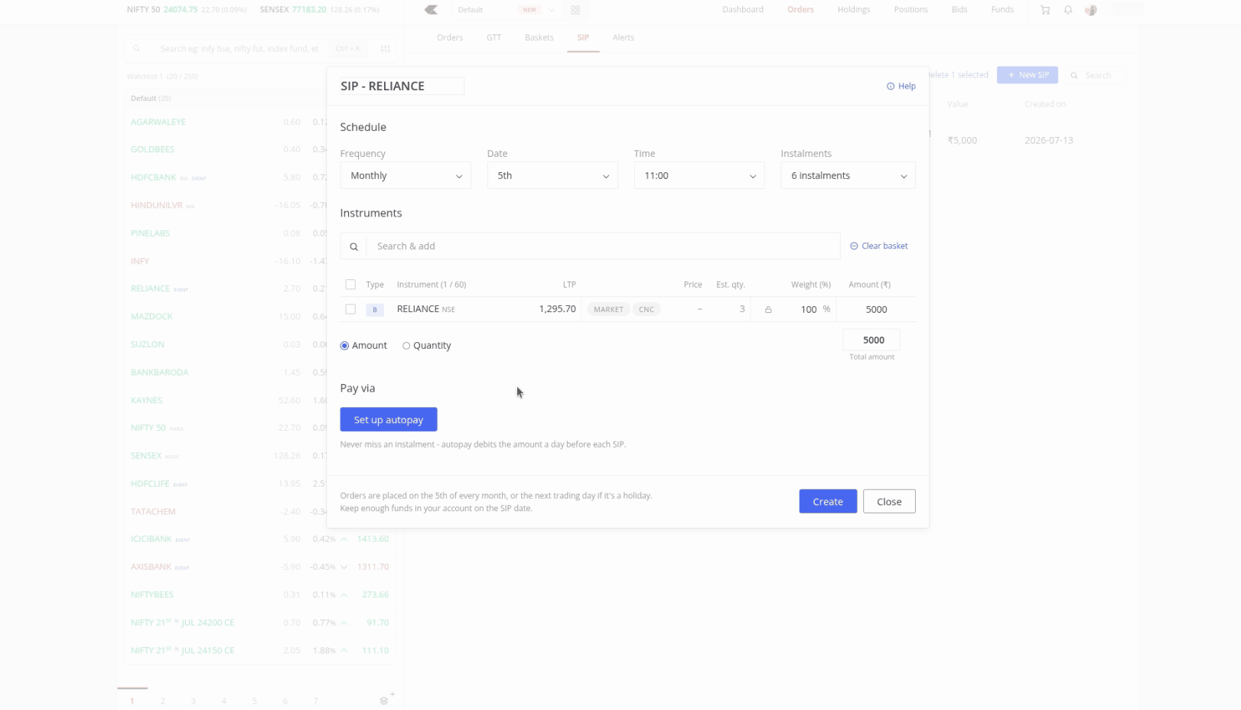This screenshot has width=1241, height=710.
Task: Click the lock icon in the RELIANCE row
Action: coord(768,310)
